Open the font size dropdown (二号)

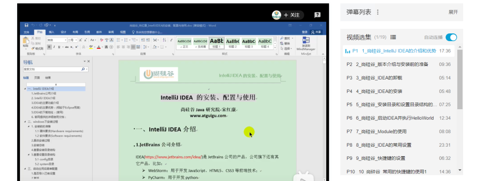[x=76, y=40]
